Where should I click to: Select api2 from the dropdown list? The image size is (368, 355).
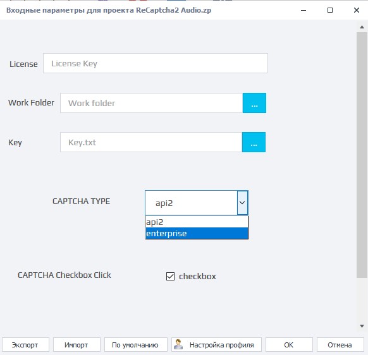pyautogui.click(x=197, y=222)
